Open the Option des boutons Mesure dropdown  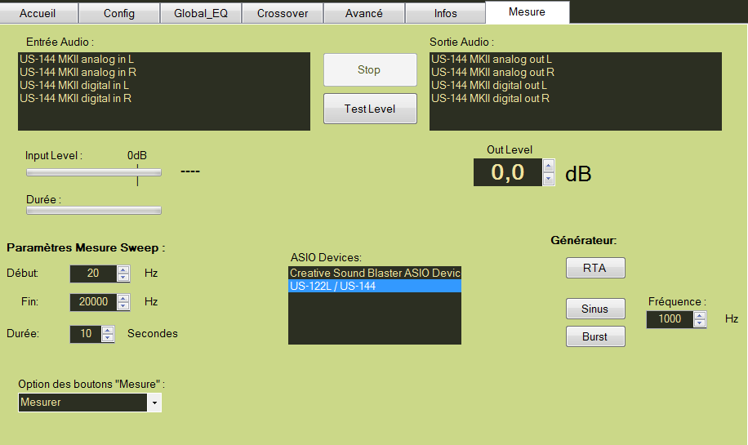pos(154,403)
